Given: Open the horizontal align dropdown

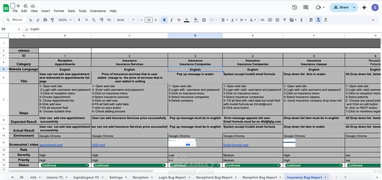Looking at the screenshot, I should pyautogui.click(x=224, y=20).
